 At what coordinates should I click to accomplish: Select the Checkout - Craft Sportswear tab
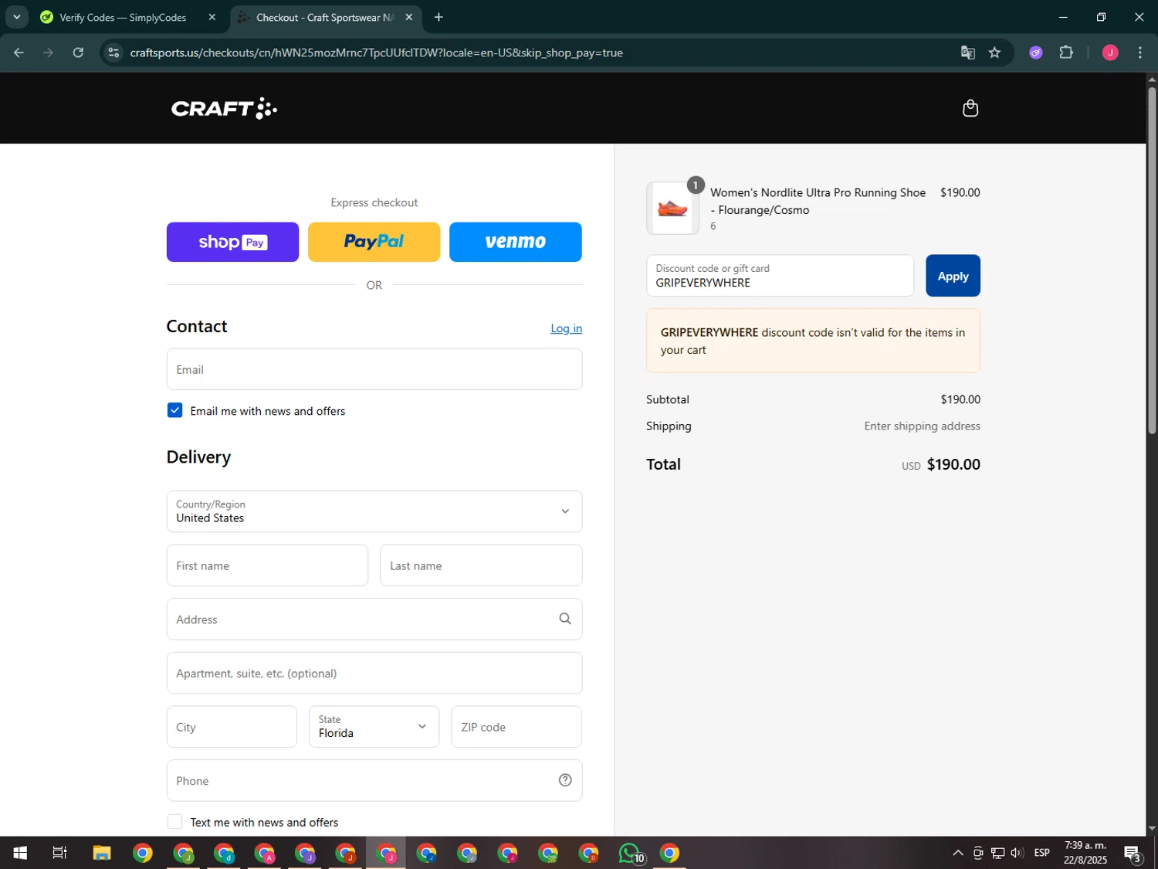[x=324, y=17]
